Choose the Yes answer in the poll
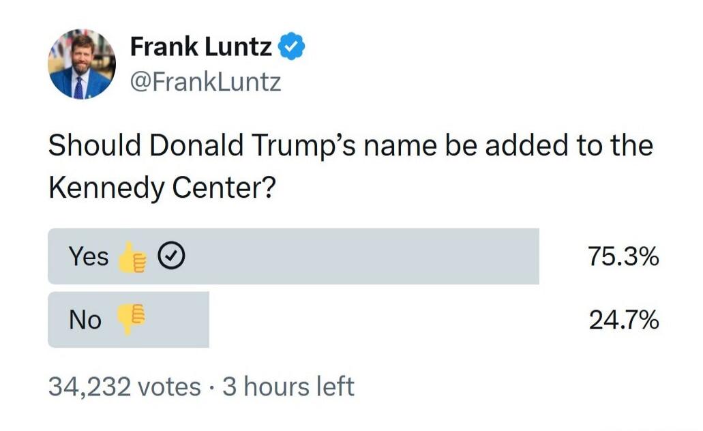Image resolution: width=703 pixels, height=431 pixels. tap(293, 256)
